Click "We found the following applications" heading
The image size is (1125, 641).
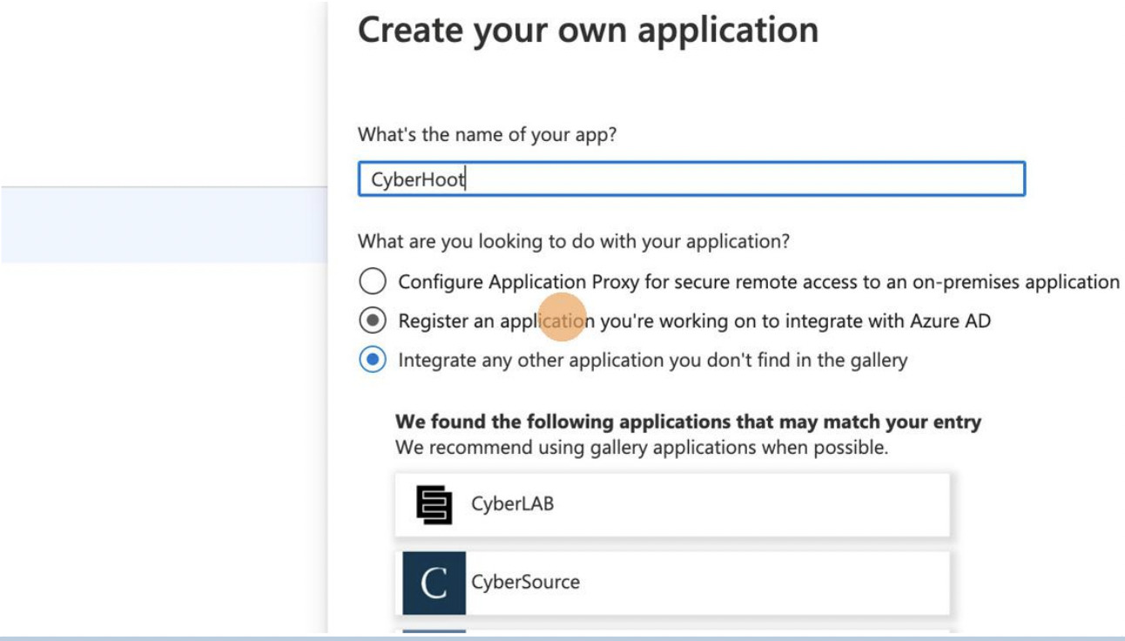pos(688,422)
